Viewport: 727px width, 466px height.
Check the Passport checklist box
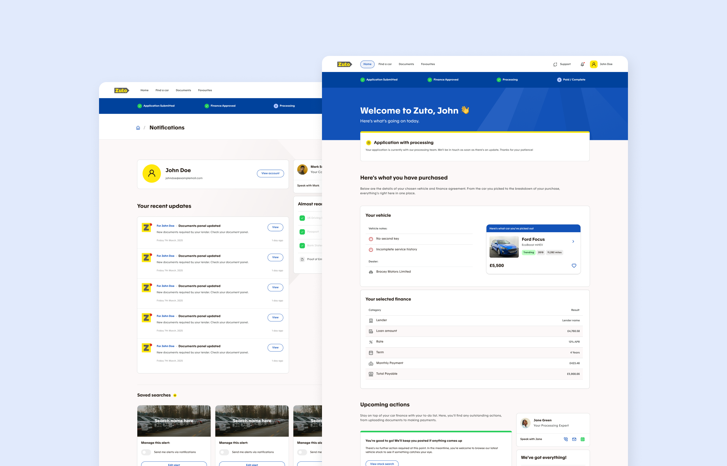[x=302, y=232]
